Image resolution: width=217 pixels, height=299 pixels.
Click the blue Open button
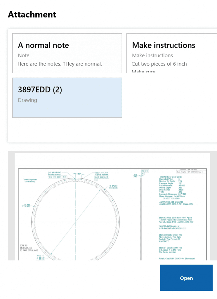186,278
